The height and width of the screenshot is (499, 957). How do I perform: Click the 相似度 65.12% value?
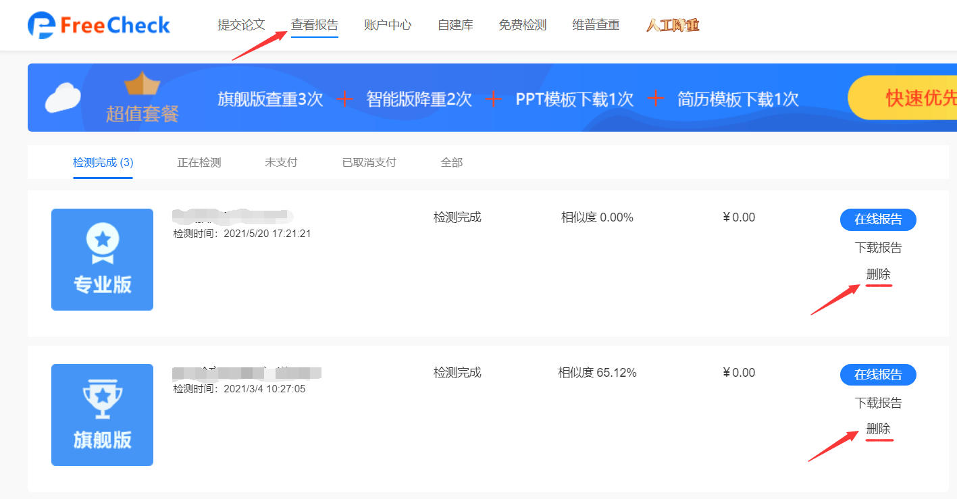(x=597, y=373)
